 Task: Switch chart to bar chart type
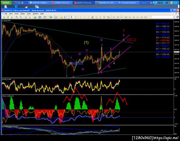[4, 17]
